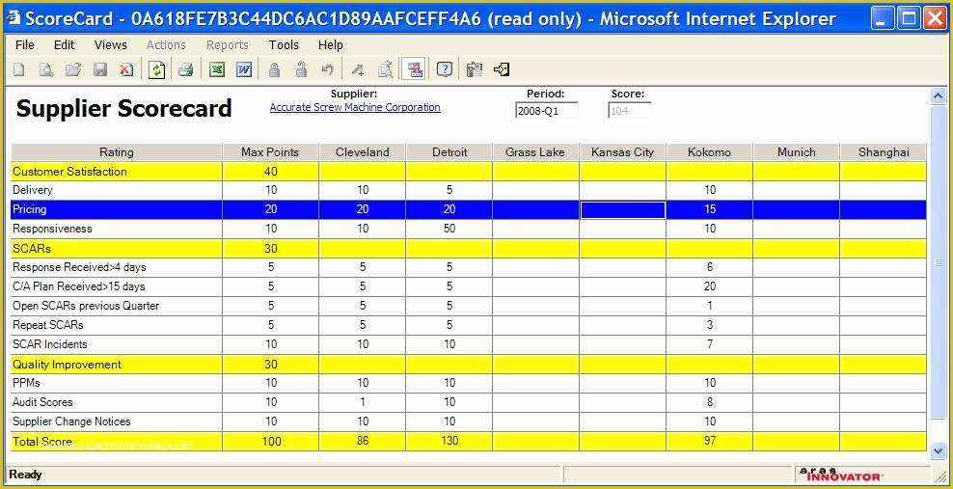Open the Edit menu
The height and width of the screenshot is (489, 953).
coord(64,45)
